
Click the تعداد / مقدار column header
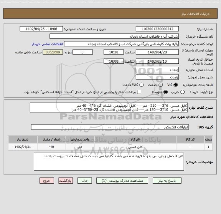[51, 139]
